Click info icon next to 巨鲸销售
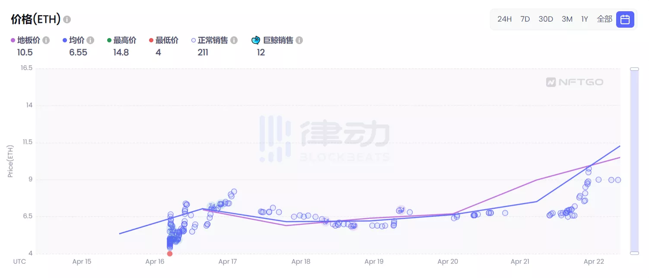 click(x=299, y=40)
